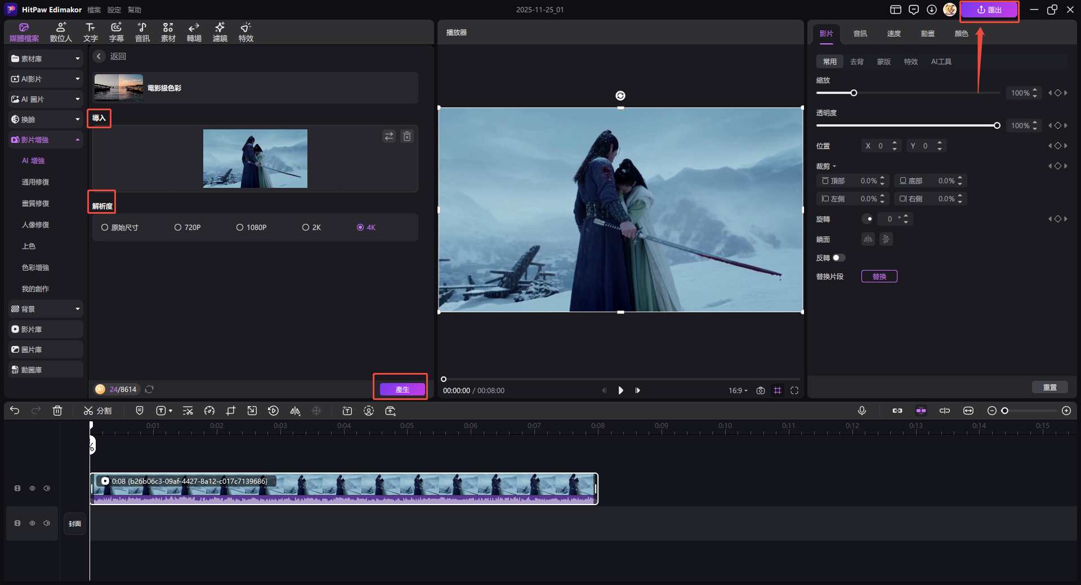This screenshot has width=1081, height=585.
Task: Switch to the 去背 background removal tab
Action: (x=856, y=62)
